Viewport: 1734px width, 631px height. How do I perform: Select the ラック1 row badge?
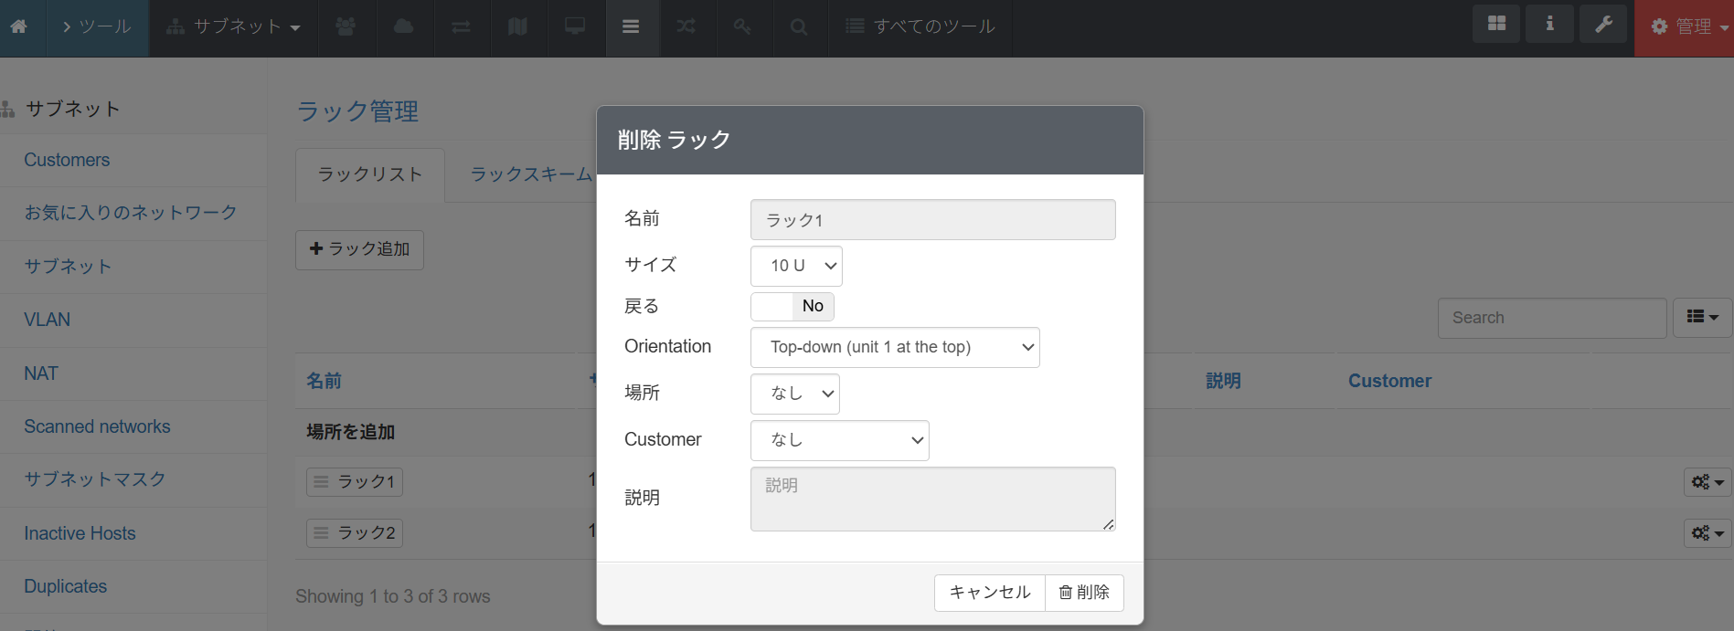point(355,482)
